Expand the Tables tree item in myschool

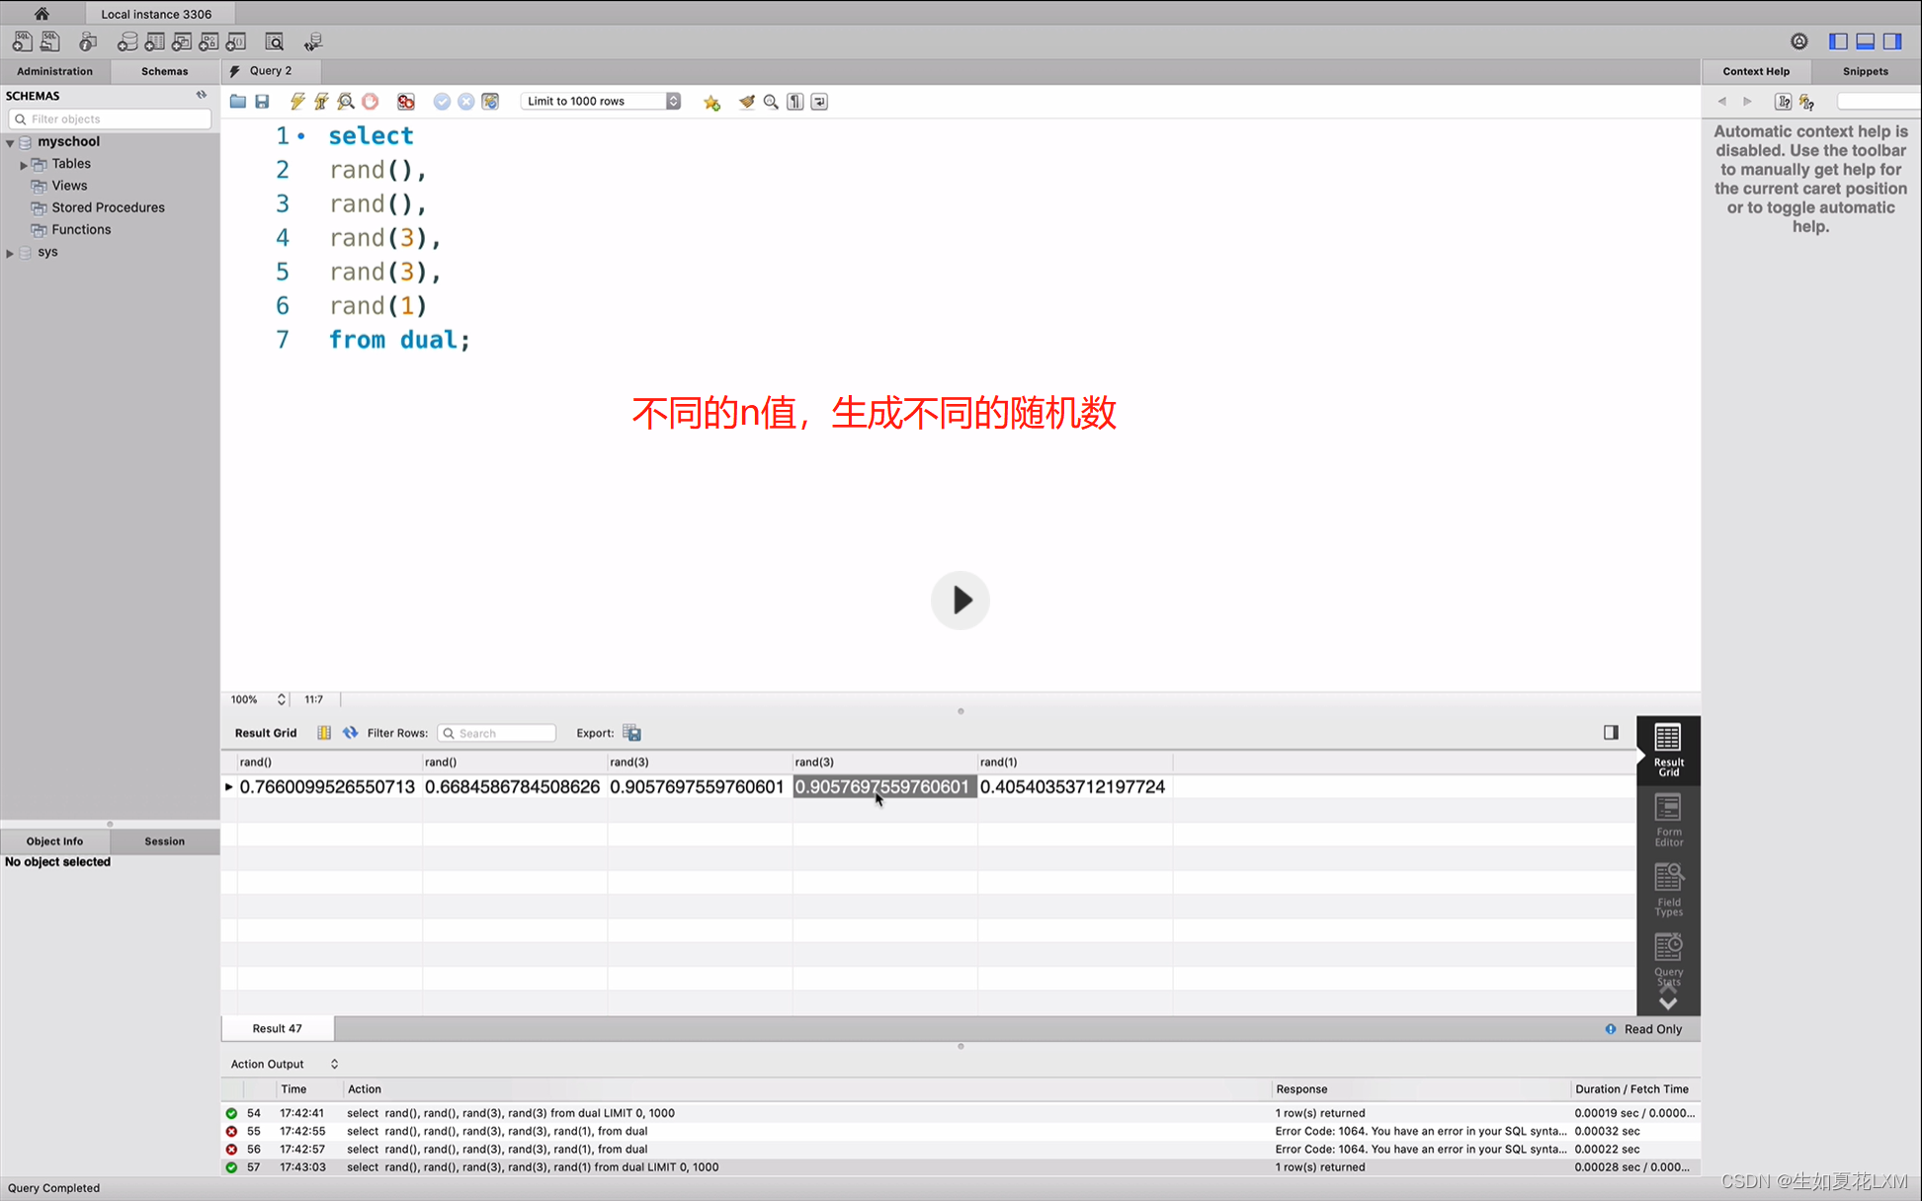(24, 163)
